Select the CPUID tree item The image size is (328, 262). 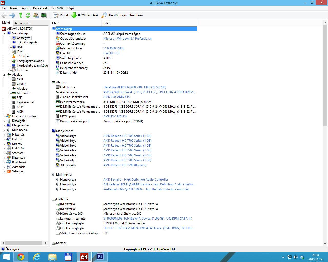[x=21, y=84]
